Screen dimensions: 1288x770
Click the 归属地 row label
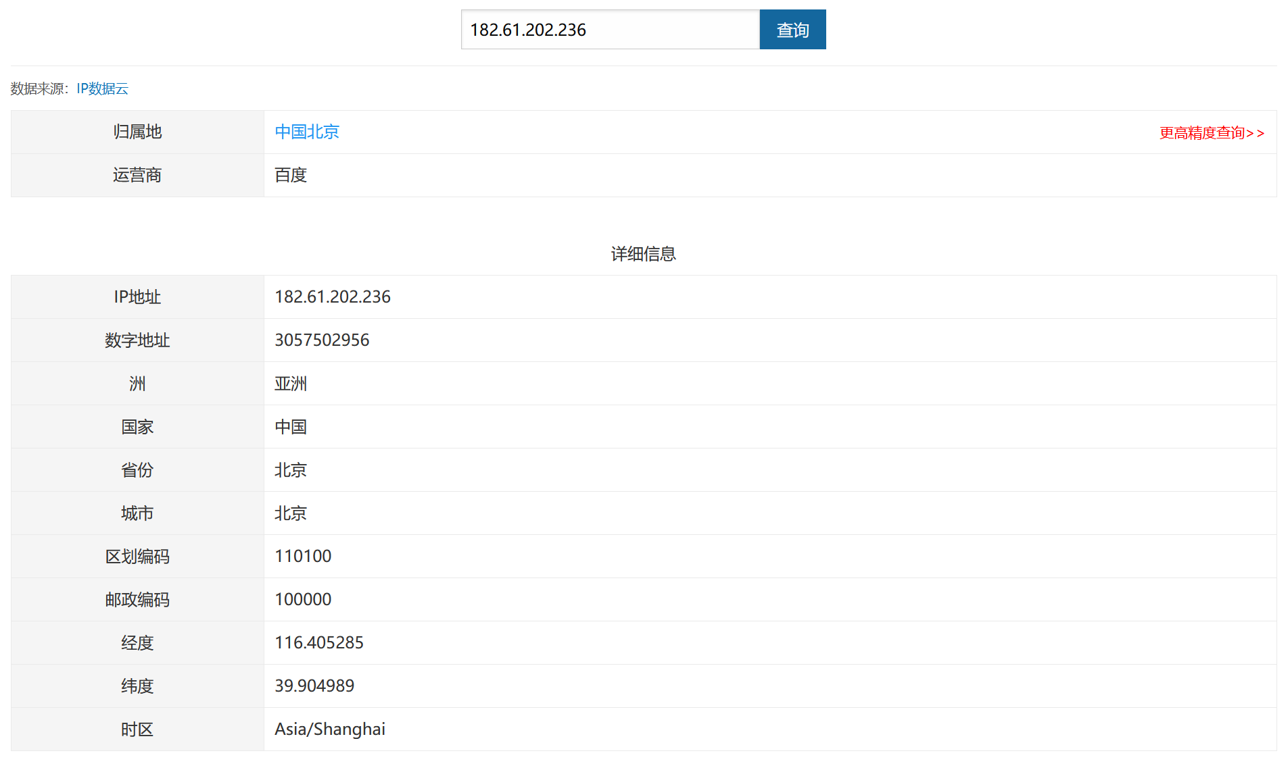point(137,132)
